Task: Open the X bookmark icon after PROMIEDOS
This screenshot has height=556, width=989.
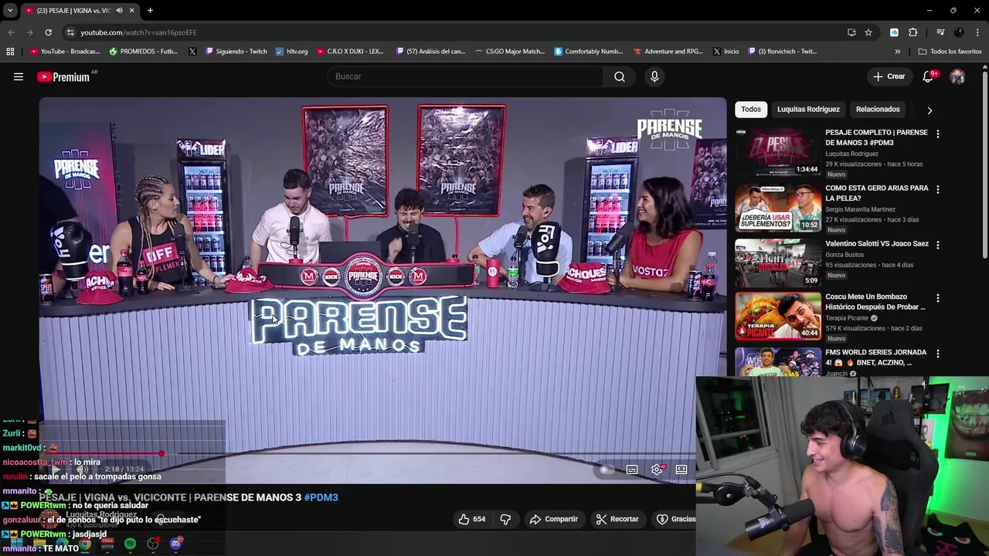Action: coord(192,52)
